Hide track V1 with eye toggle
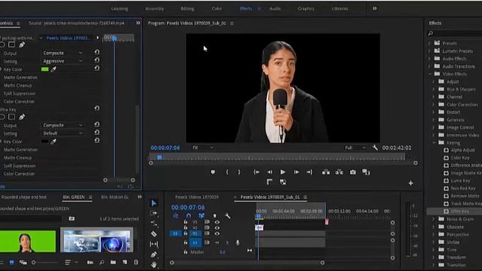 click(217, 233)
